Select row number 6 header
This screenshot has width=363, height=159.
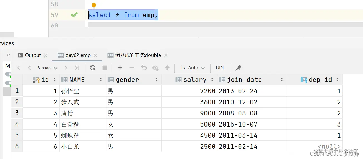pyautogui.click(x=17, y=146)
